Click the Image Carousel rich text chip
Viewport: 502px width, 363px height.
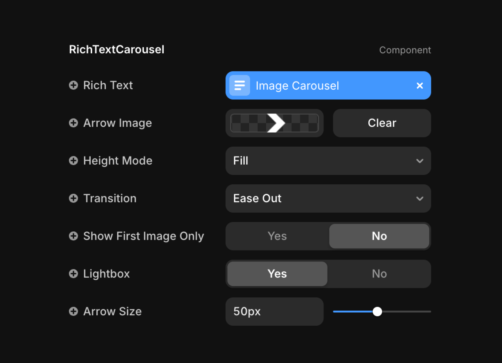click(x=328, y=86)
